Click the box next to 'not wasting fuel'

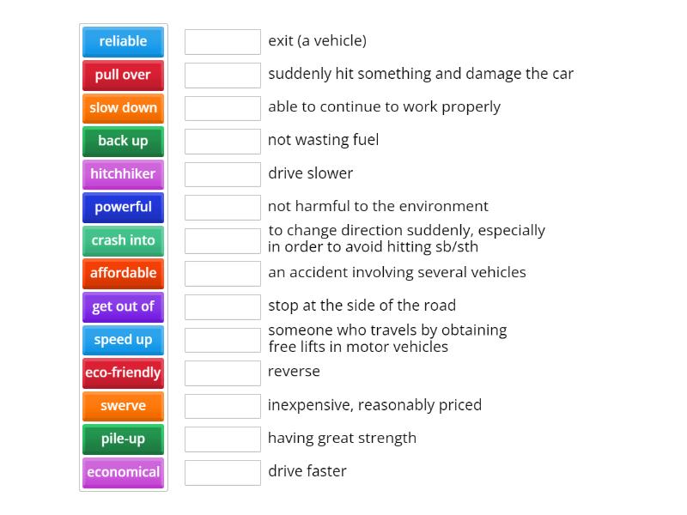(x=222, y=140)
